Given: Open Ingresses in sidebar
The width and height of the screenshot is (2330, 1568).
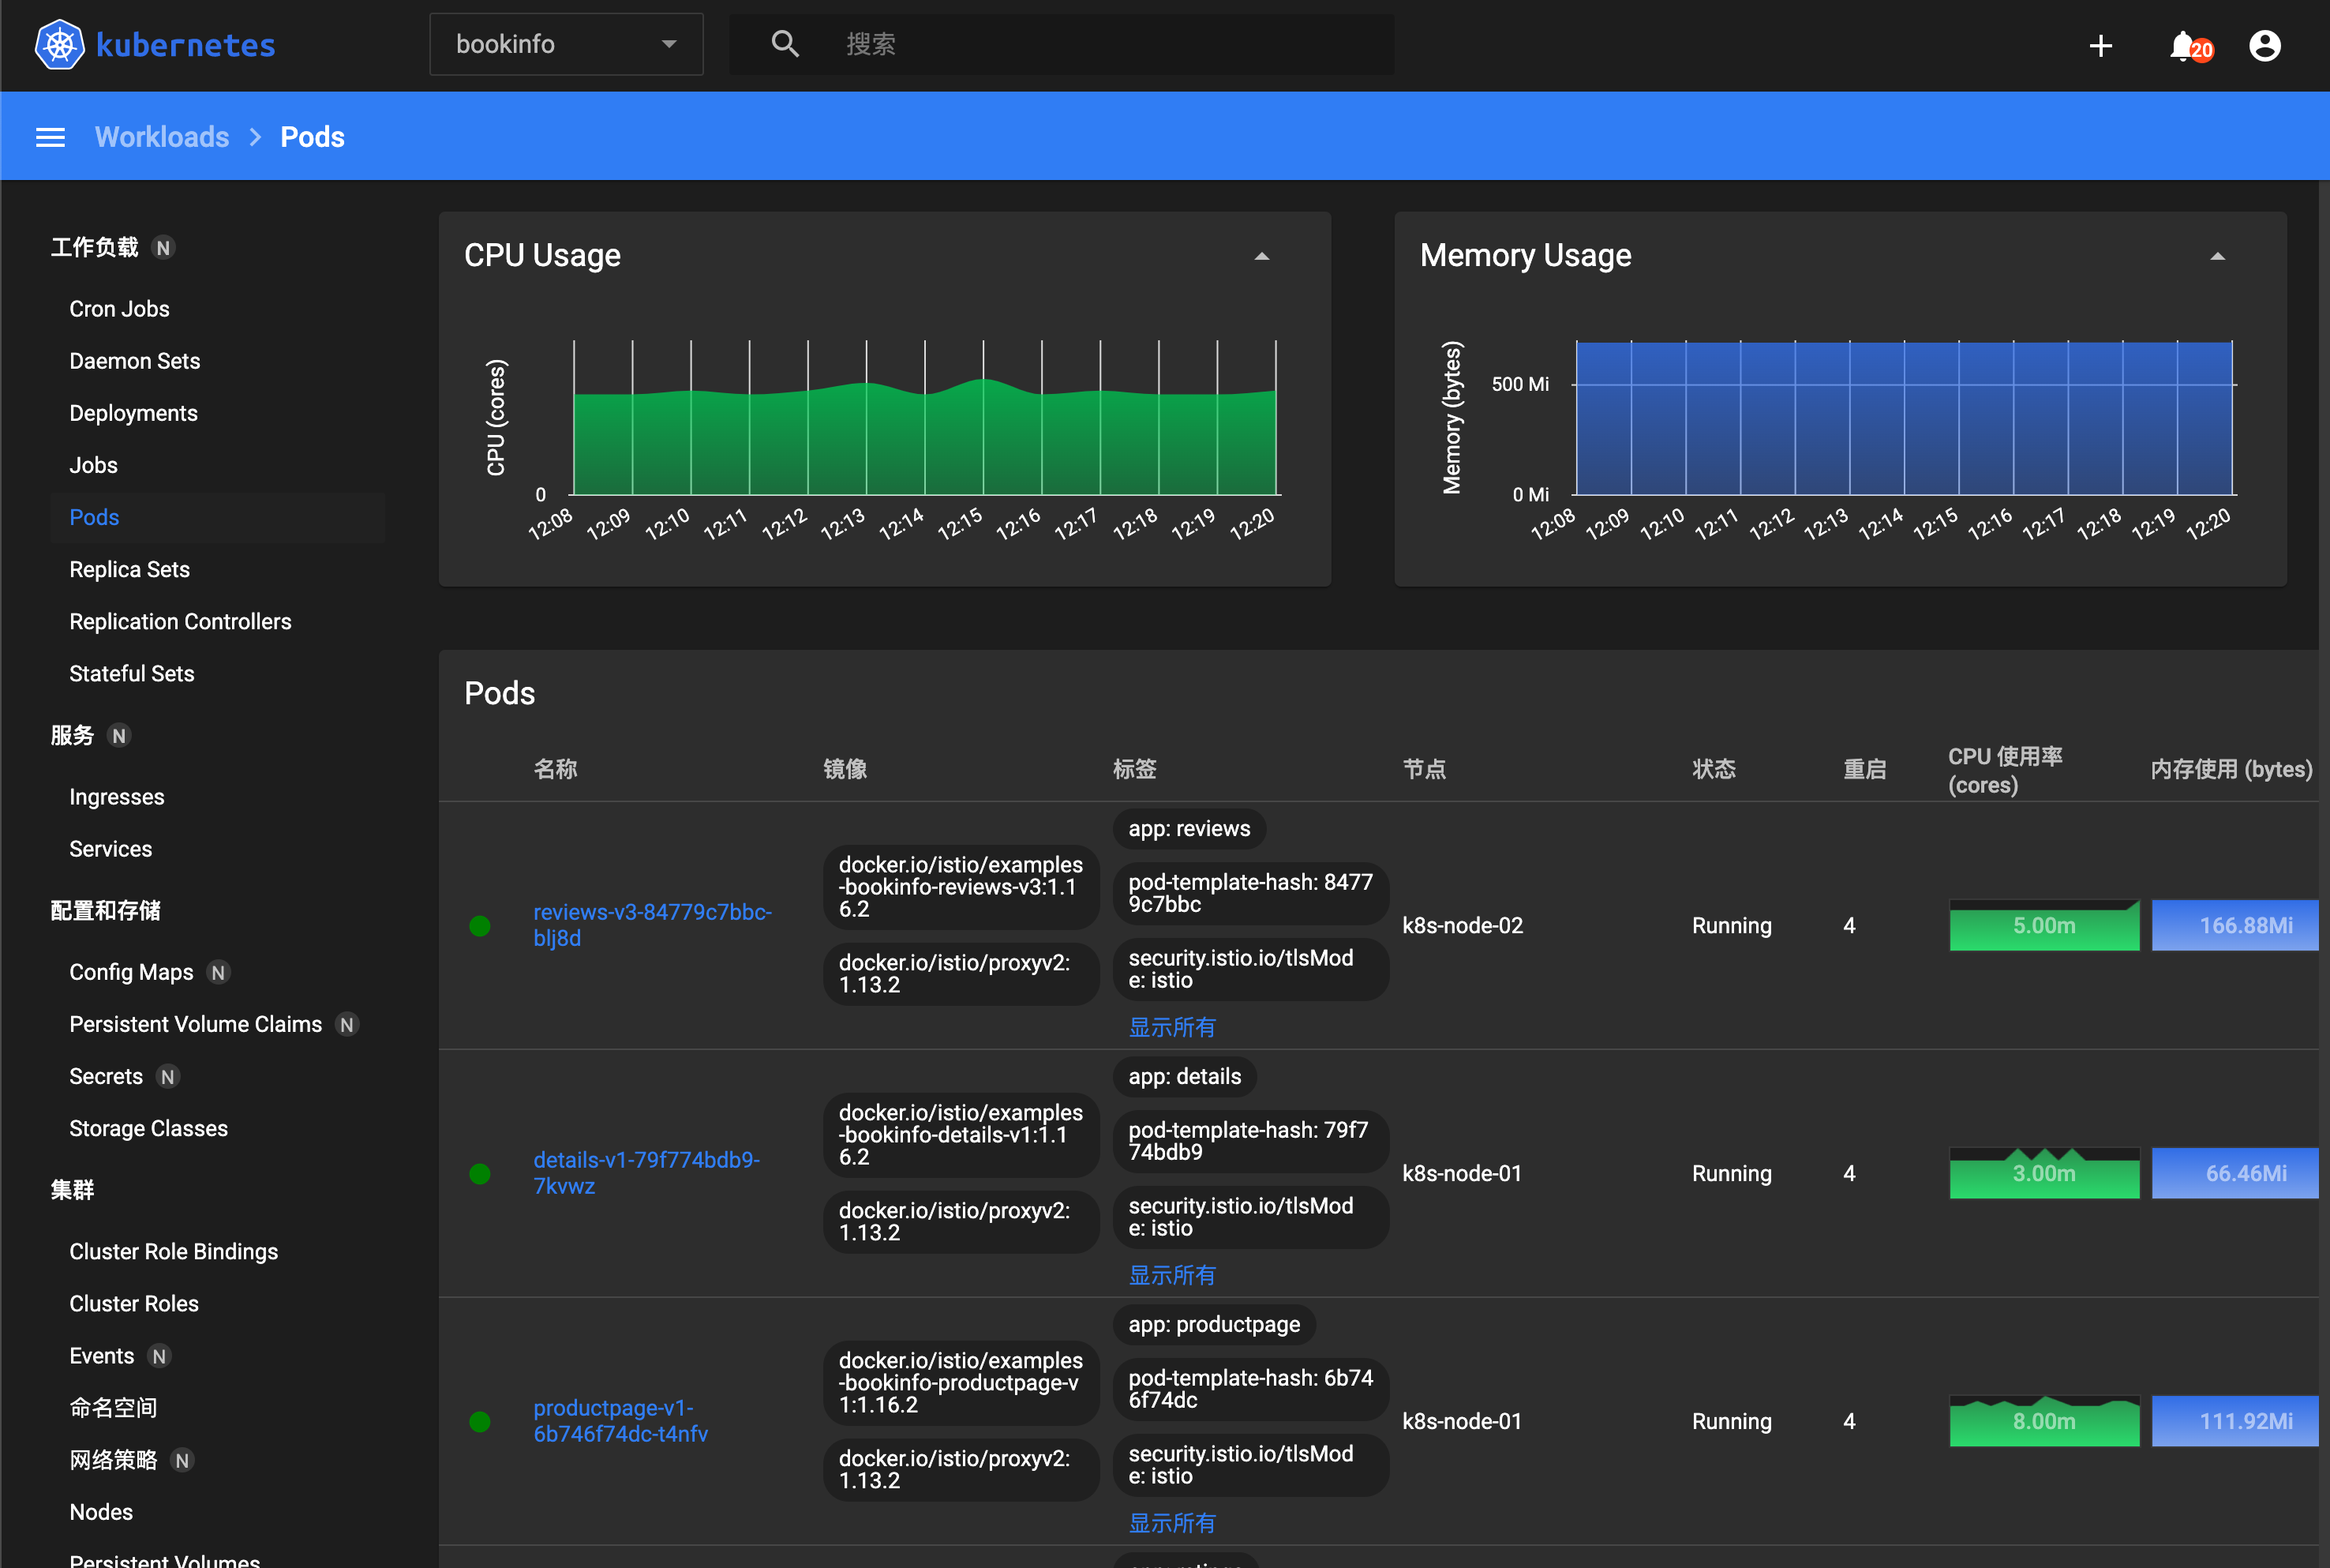Looking at the screenshot, I should tap(117, 797).
